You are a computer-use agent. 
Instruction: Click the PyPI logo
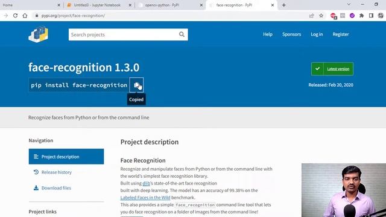39,34
